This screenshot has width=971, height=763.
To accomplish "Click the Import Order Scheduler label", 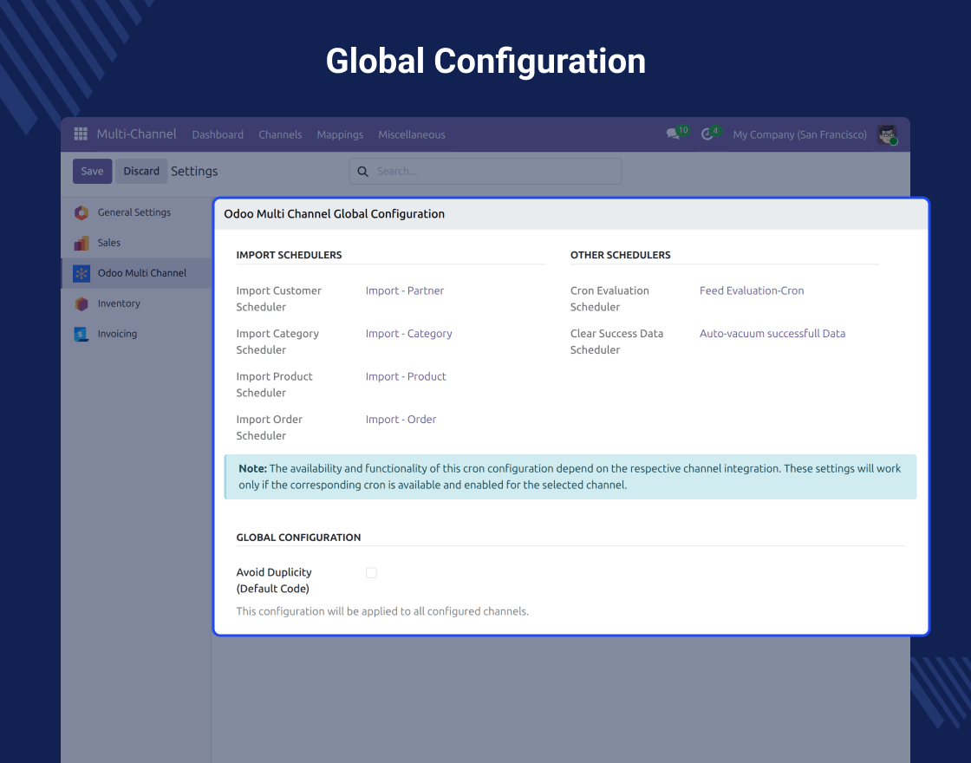I will 270,427.
